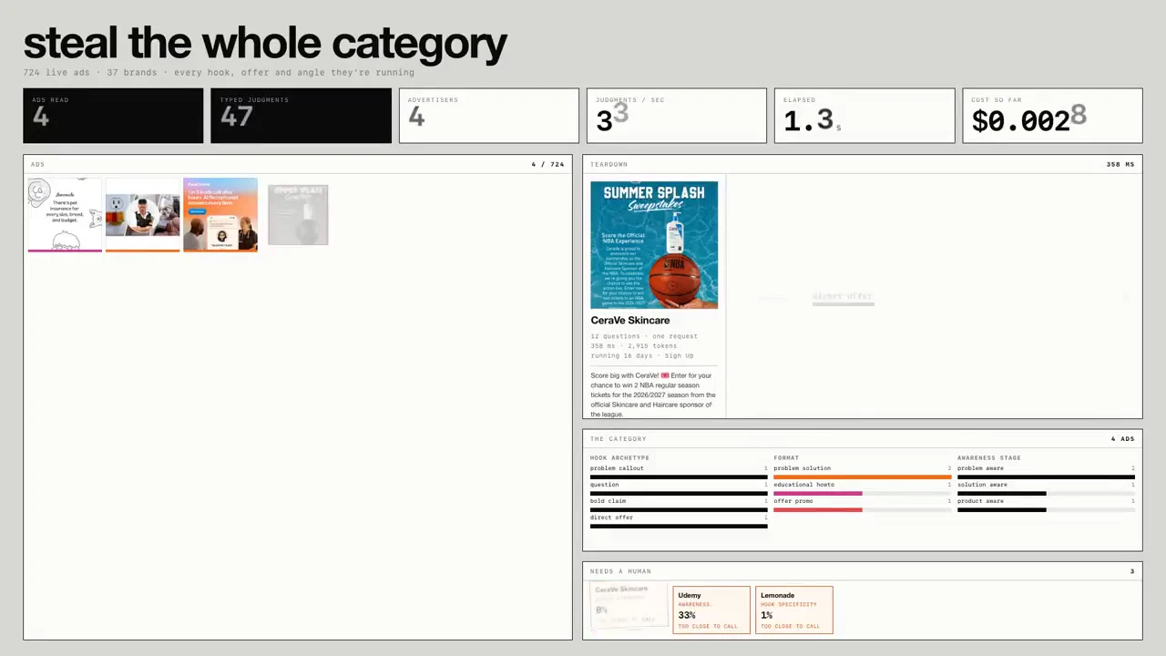Click the '4 ADS' category count
Screen dimensions: 1166x656
1122,439
